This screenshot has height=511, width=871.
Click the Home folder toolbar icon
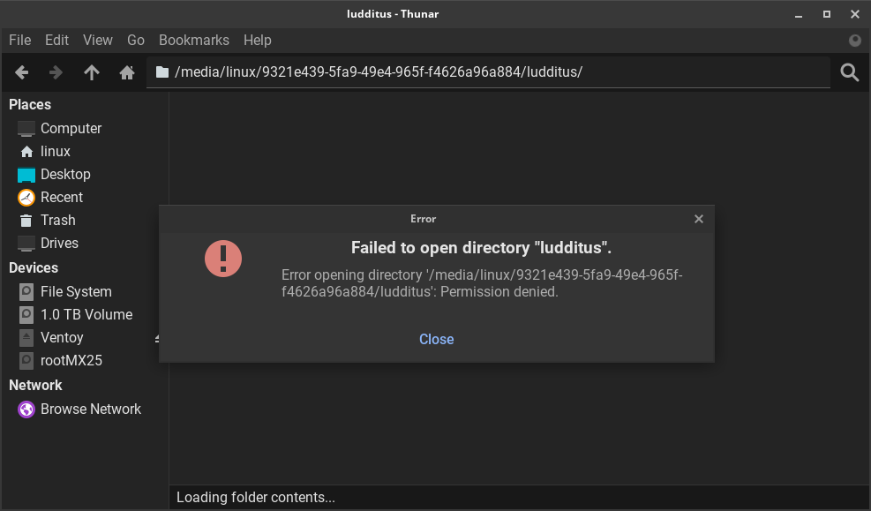click(x=126, y=72)
